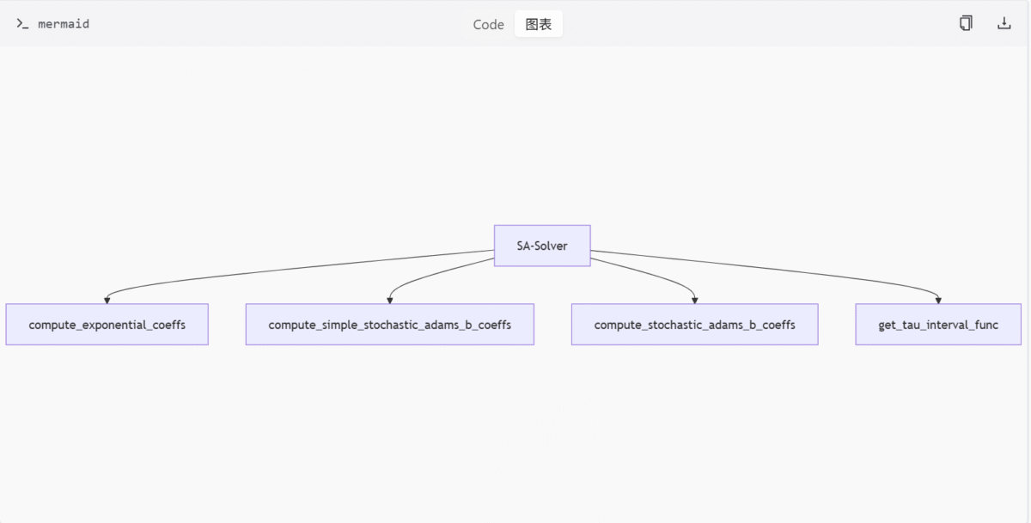Click the copy code icon
This screenshot has height=523, width=1031.
click(966, 23)
